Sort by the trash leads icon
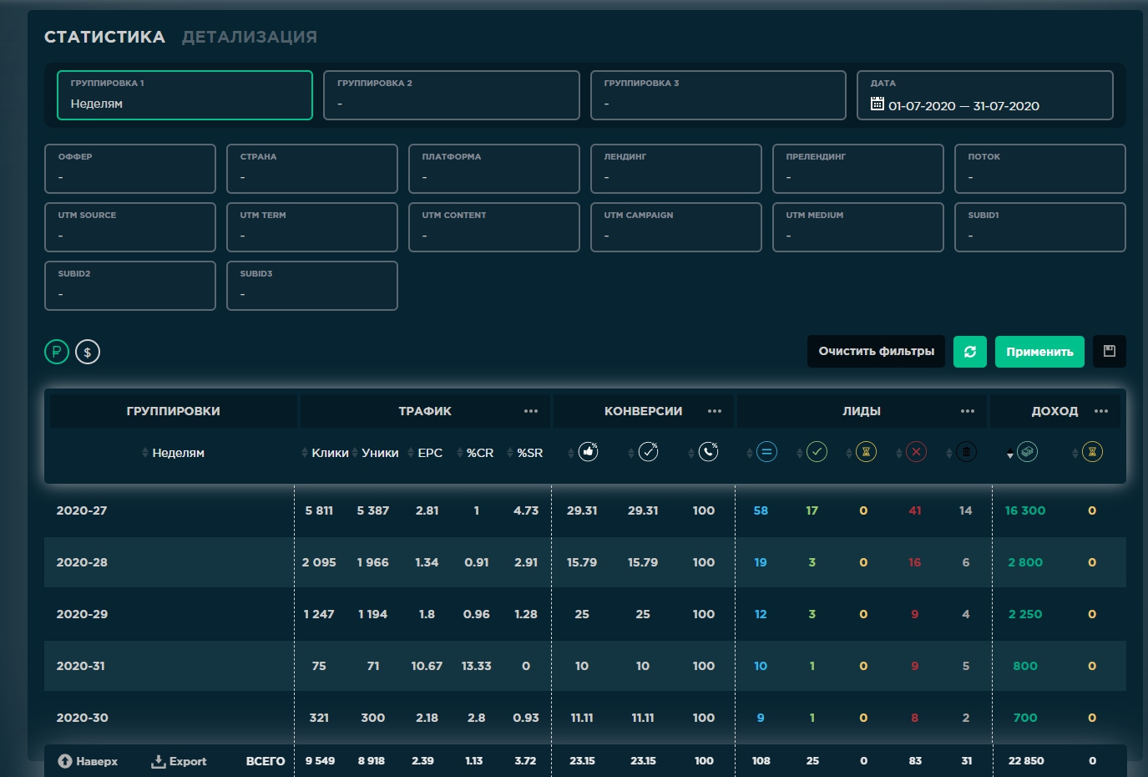 click(x=966, y=452)
